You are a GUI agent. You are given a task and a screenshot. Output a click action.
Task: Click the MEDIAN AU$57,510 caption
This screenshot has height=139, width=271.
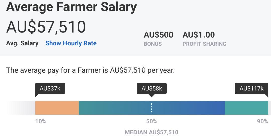pyautogui.click(x=152, y=132)
